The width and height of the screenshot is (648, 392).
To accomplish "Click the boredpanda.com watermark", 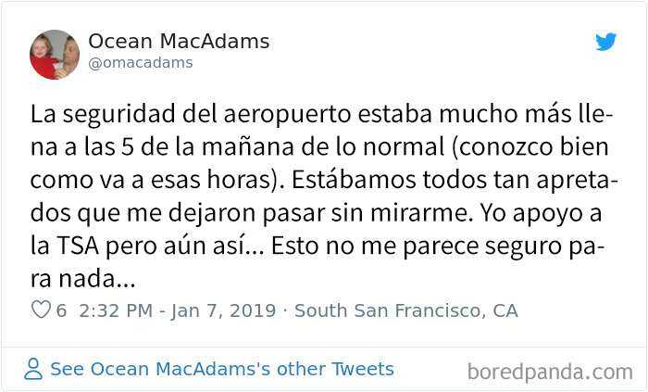I will click(x=549, y=372).
